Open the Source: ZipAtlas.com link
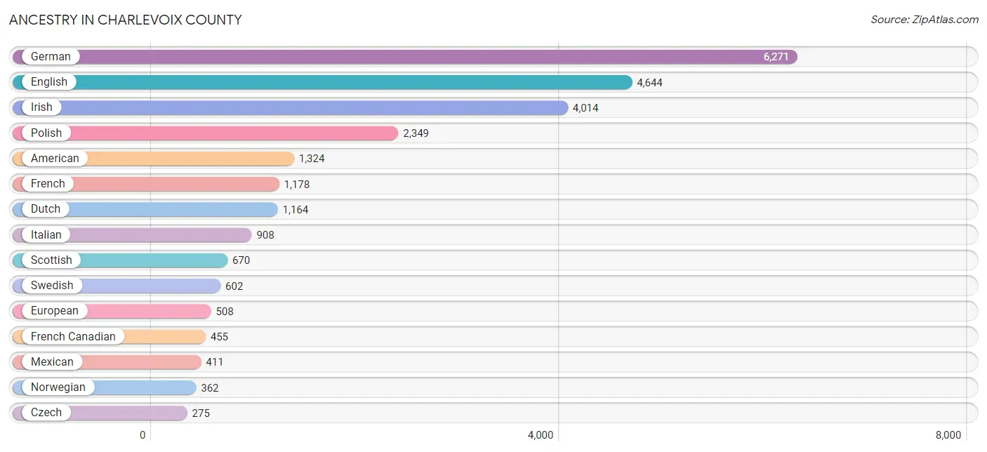Image resolution: width=987 pixels, height=452 pixels. tap(925, 20)
